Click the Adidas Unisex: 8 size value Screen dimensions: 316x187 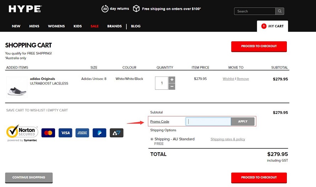tap(94, 79)
